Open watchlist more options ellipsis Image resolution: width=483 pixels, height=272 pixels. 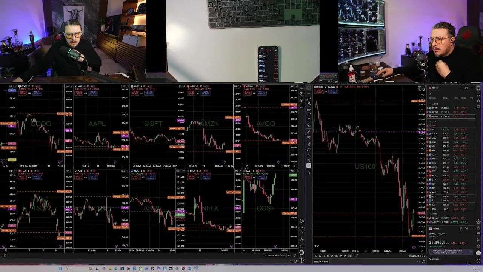[472, 88]
